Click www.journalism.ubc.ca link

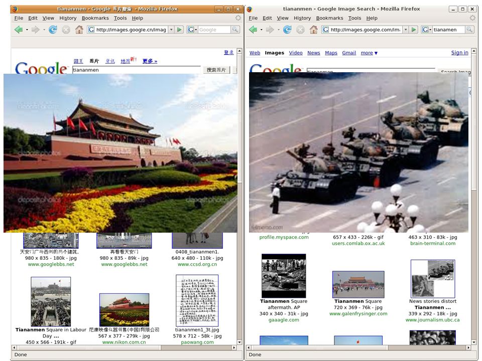tap(433, 320)
